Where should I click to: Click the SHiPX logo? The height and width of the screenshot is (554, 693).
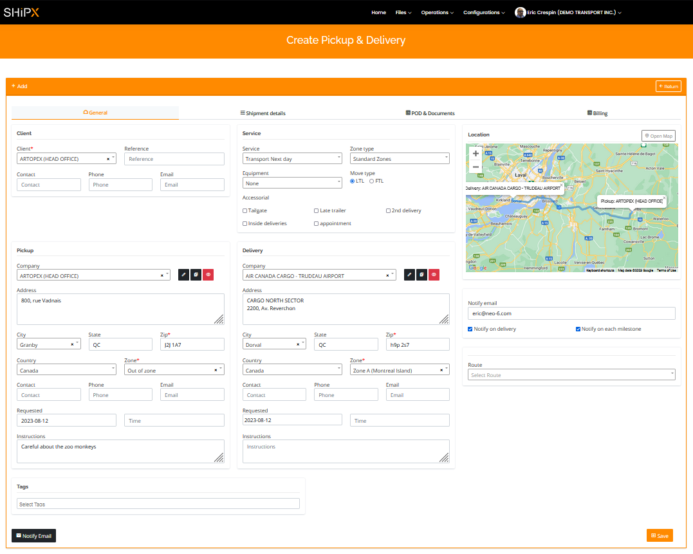coord(21,12)
